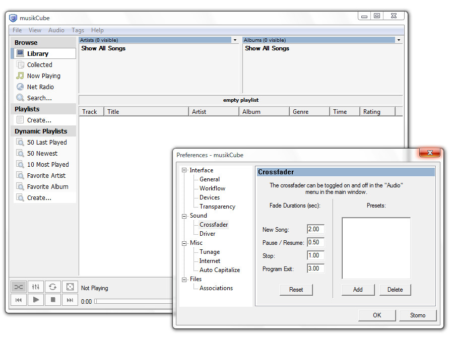Click Delete under Presets
The image size is (452, 337).
(395, 290)
